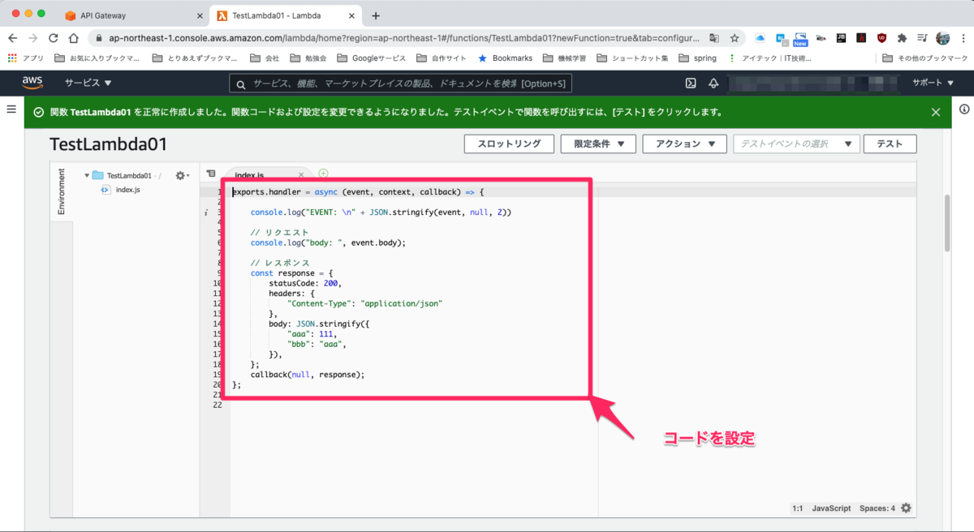Open アイテック bookmark link

pyautogui.click(x=769, y=58)
